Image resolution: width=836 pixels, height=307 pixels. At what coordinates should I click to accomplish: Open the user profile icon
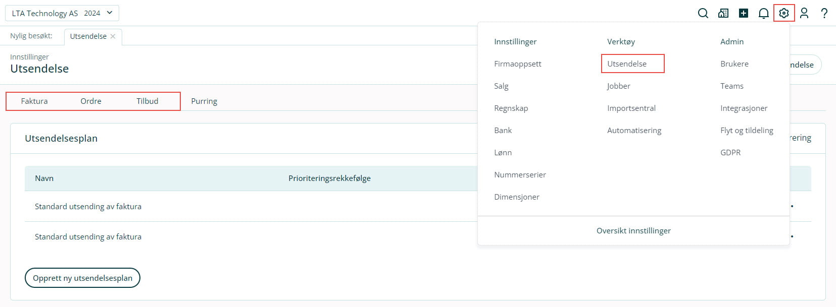[x=804, y=13]
